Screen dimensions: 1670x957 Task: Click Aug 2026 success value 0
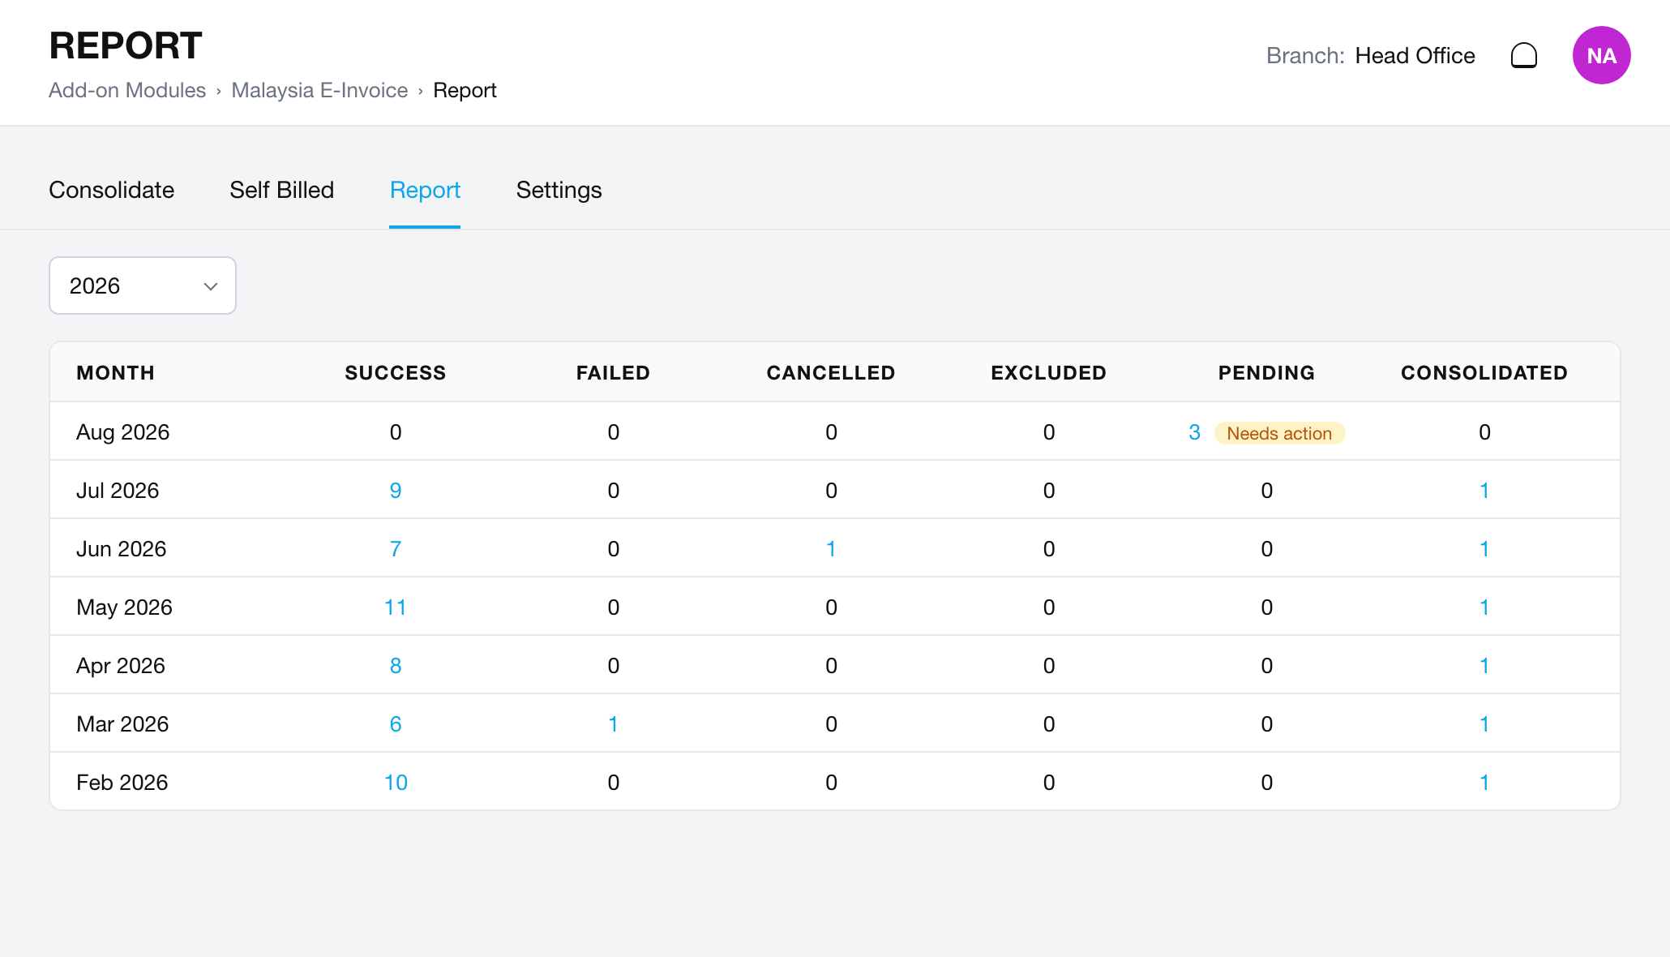pos(396,432)
